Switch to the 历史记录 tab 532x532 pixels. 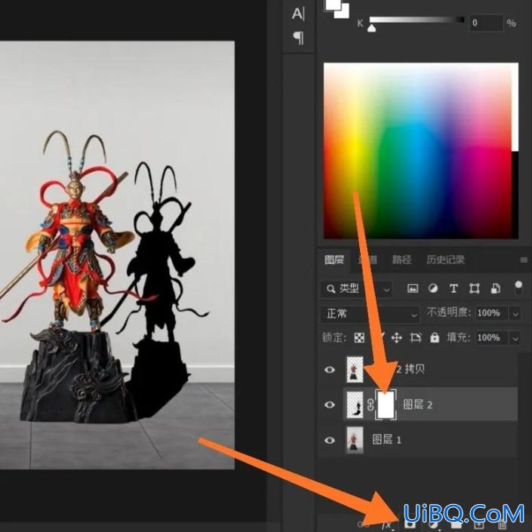point(445,260)
